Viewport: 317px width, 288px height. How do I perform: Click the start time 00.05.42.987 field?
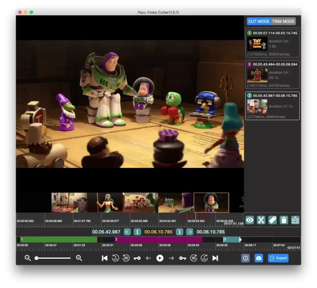pos(106,232)
